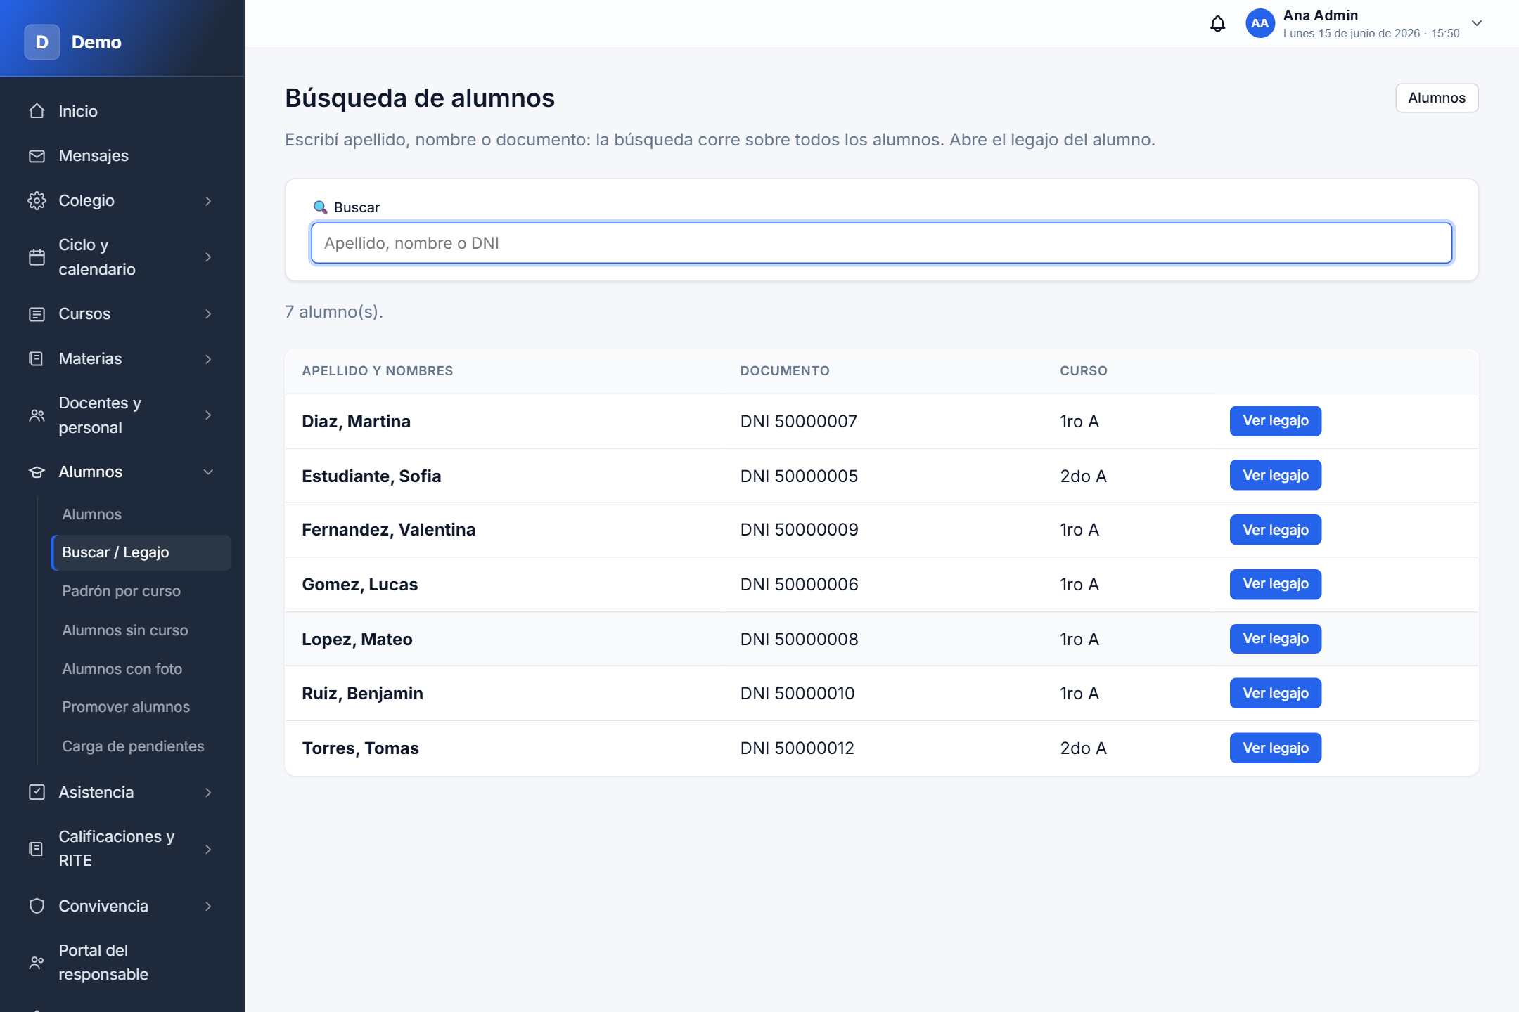Click the DOCUMENTO column header
The height and width of the screenshot is (1012, 1519).
pos(785,371)
